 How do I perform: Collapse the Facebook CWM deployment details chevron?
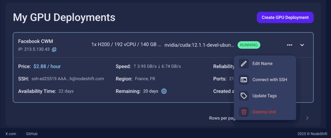302,45
